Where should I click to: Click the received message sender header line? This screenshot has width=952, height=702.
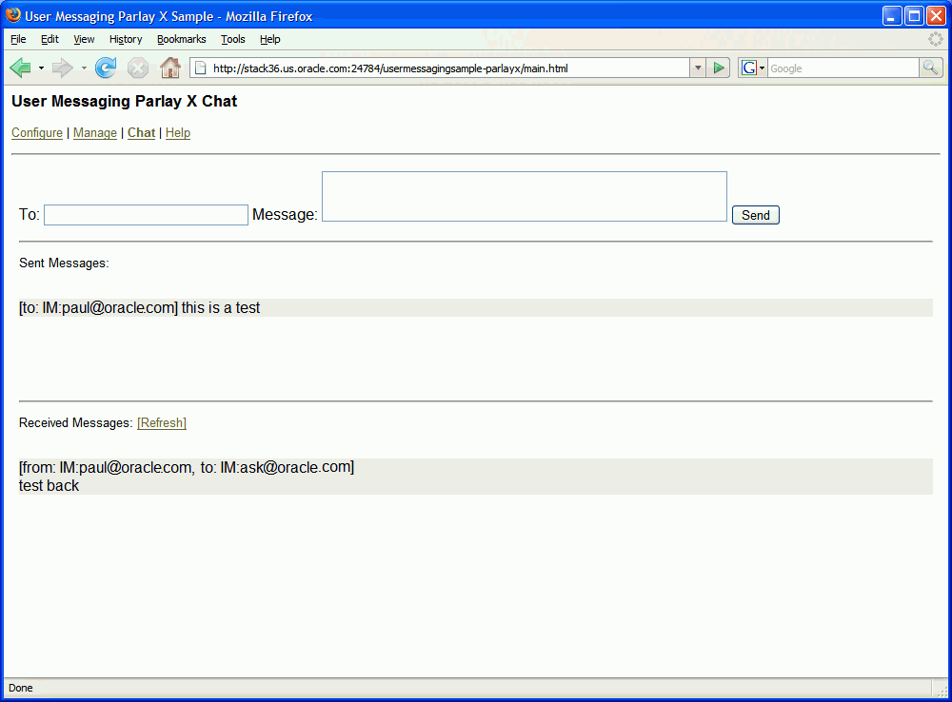(187, 467)
